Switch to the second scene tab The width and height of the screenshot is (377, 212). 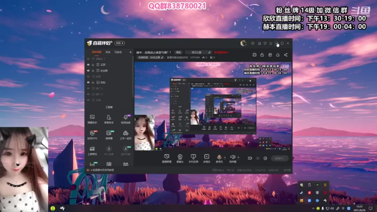pyautogui.click(x=108, y=52)
